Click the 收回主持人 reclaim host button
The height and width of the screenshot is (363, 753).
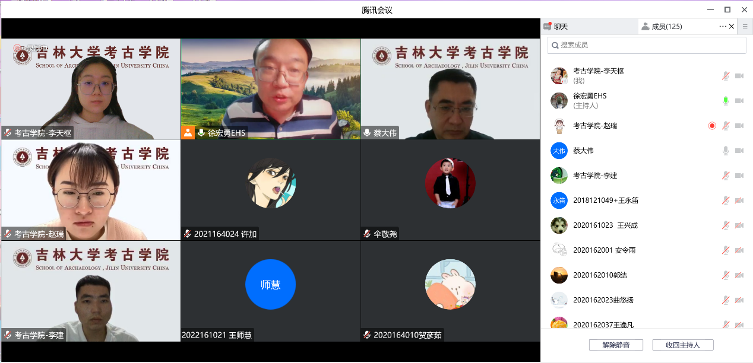point(683,345)
